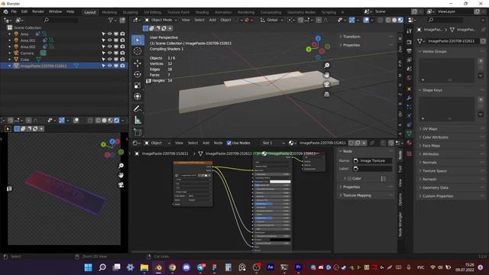Image resolution: width=489 pixels, height=275 pixels.
Task: Open the Modifier properties wrench tab
Action: [x=410, y=98]
